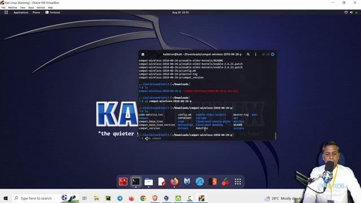The height and width of the screenshot is (203, 361).
Task: Click the Terminal item in Kali top panel
Action: click(x=52, y=12)
